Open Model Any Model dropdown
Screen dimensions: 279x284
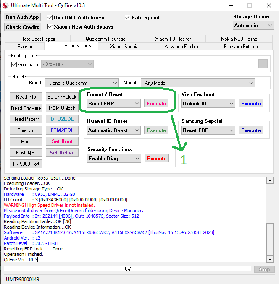(198, 83)
